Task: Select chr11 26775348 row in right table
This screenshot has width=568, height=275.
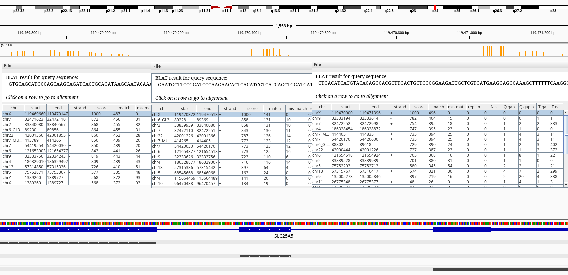Action: pos(437,182)
